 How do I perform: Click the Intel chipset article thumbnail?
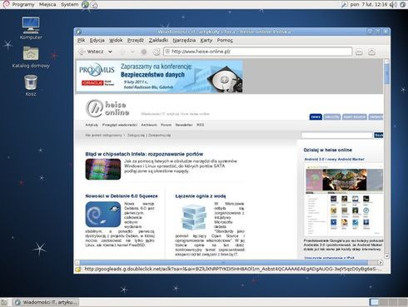tap(103, 169)
